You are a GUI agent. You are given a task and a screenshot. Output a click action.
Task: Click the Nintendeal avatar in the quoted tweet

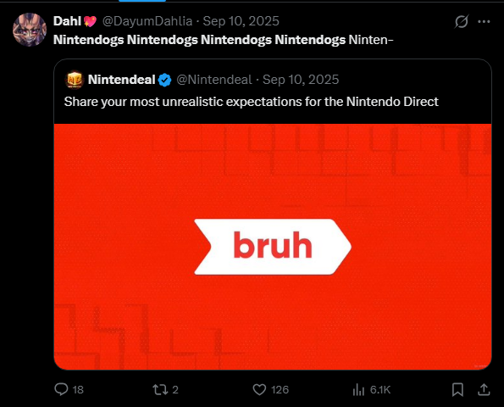(75, 80)
